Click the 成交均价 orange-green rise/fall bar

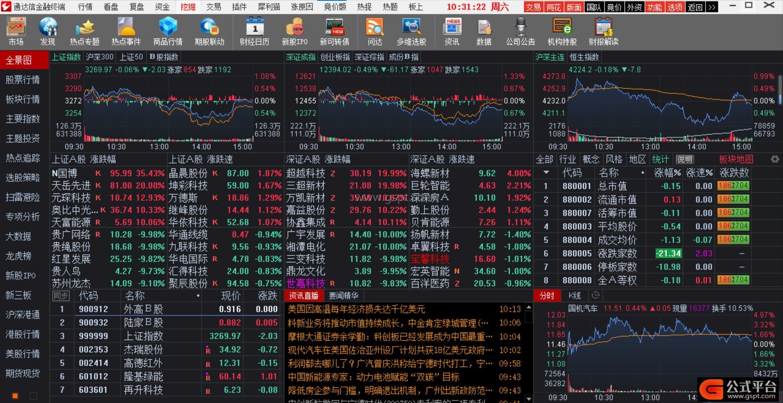click(x=733, y=240)
